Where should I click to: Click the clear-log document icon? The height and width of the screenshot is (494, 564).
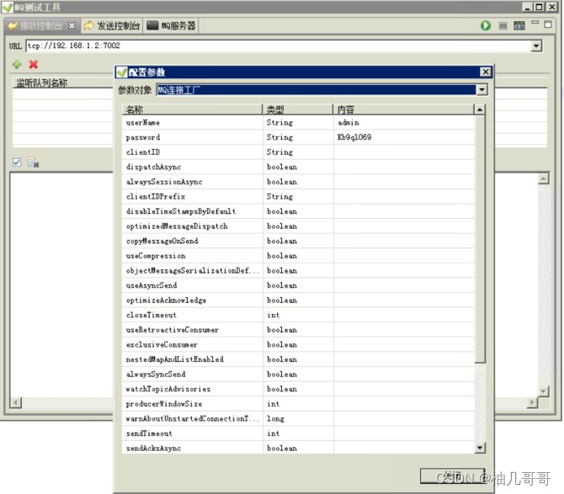(x=34, y=162)
